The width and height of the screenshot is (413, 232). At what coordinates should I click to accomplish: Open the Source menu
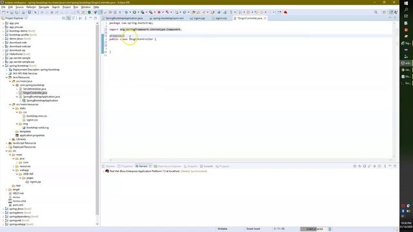[19, 7]
